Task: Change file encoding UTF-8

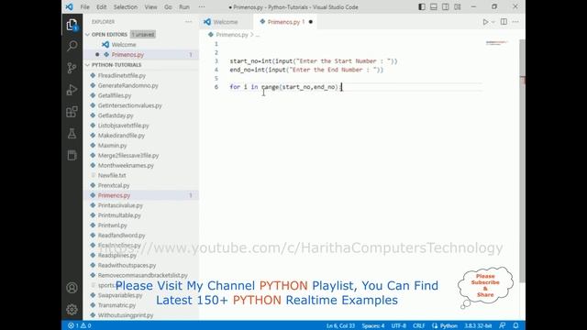Action: [x=399, y=326]
